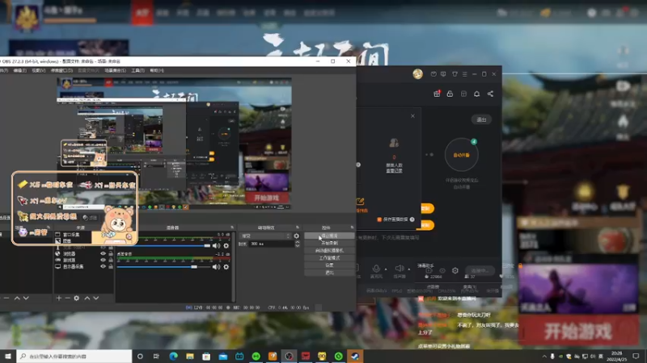Expand microphone options arrow in streaming app
Viewport: 647px width, 363px height.
pos(386,269)
